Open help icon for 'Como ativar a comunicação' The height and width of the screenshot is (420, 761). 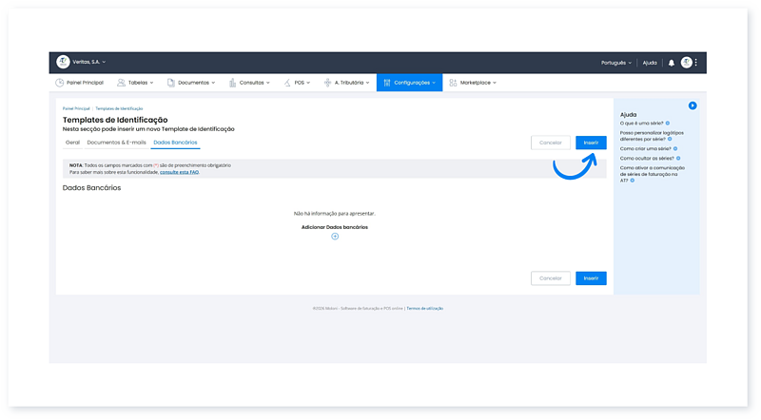[x=632, y=181]
